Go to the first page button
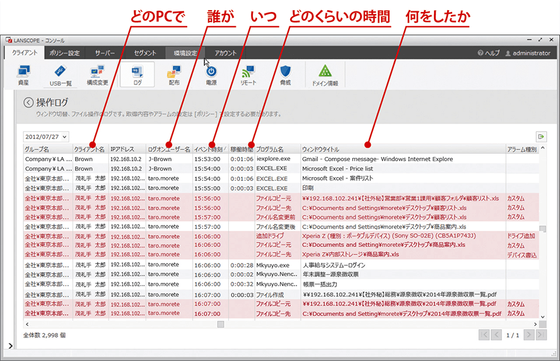 click(484, 335)
